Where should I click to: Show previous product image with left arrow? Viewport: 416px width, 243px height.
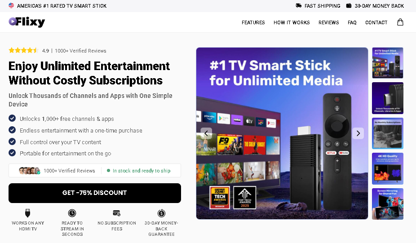[x=206, y=133]
